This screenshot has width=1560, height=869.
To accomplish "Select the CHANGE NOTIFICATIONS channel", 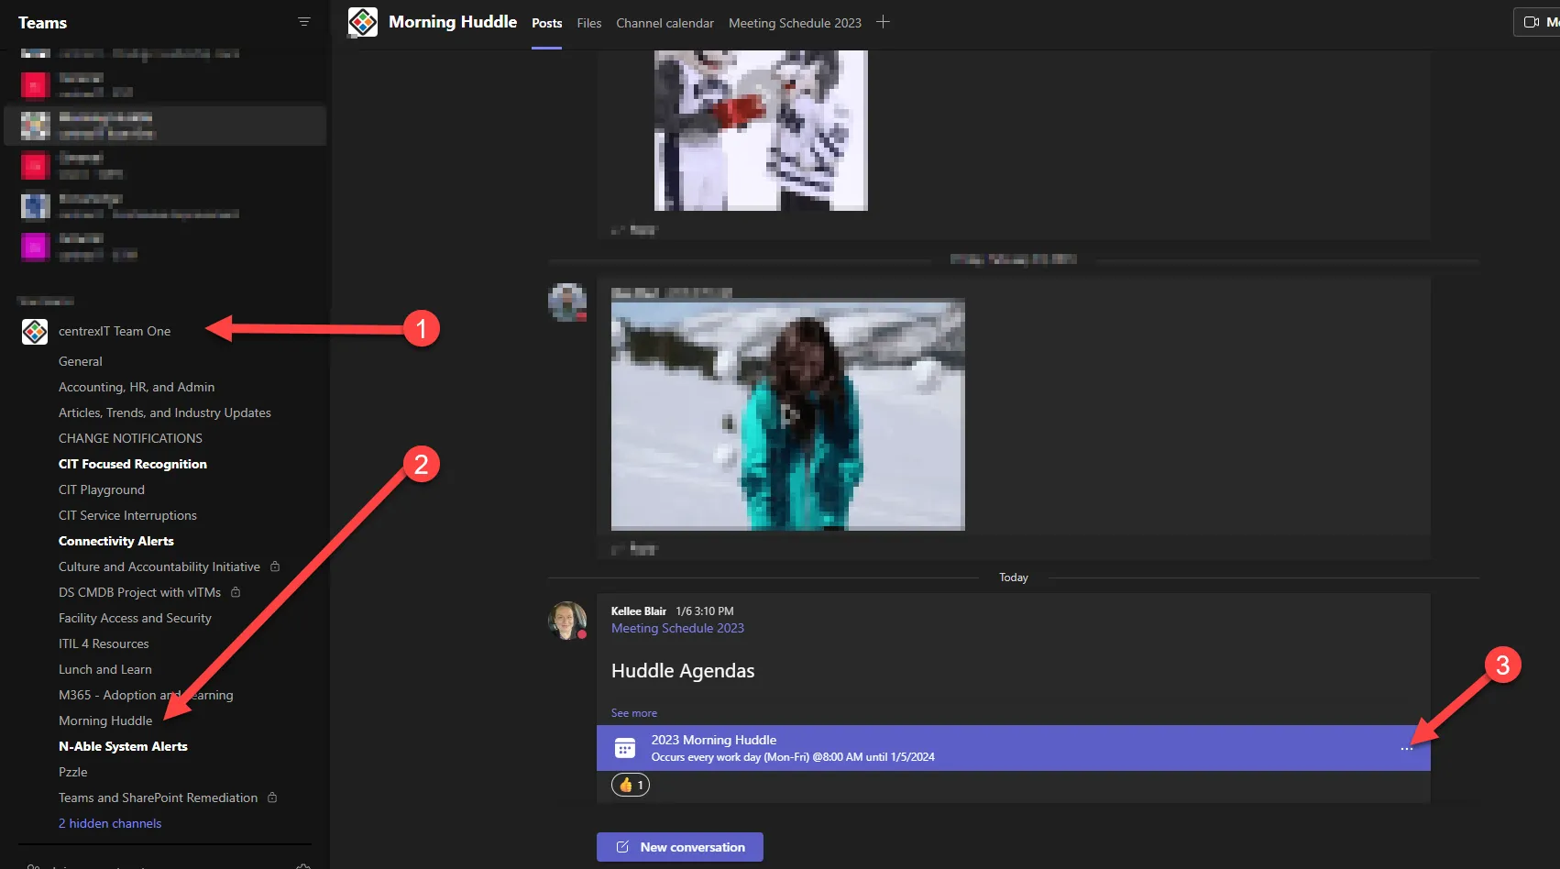I will (130, 438).
